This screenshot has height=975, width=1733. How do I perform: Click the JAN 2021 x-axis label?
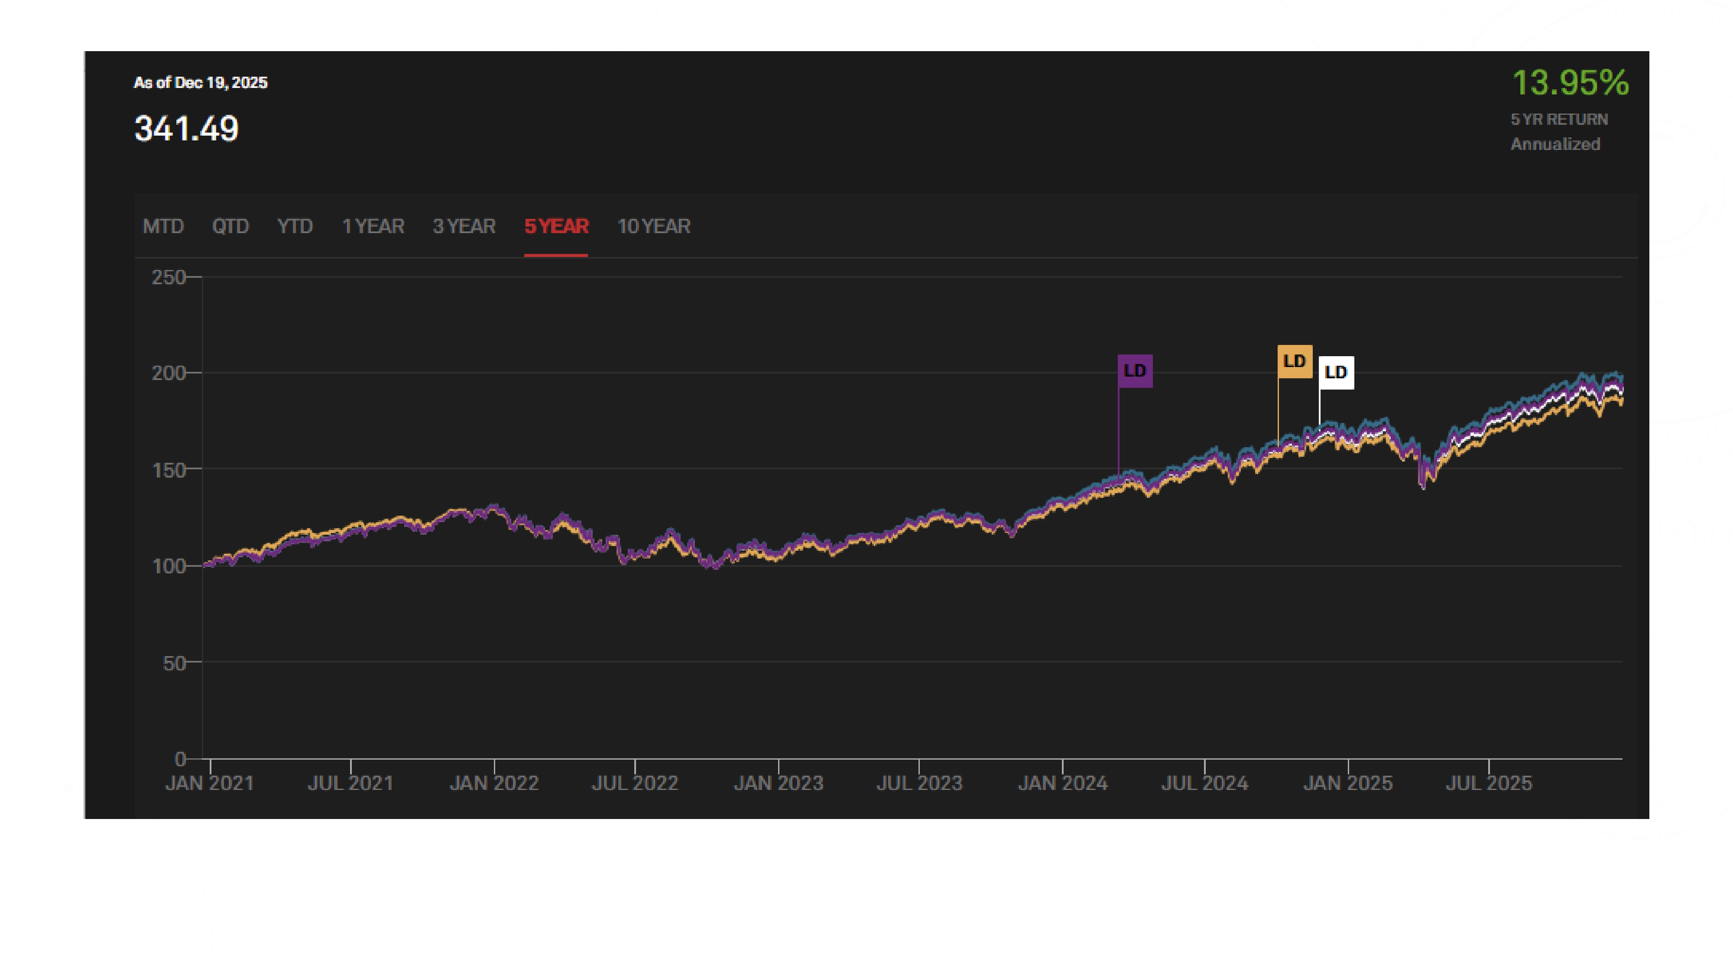click(209, 783)
